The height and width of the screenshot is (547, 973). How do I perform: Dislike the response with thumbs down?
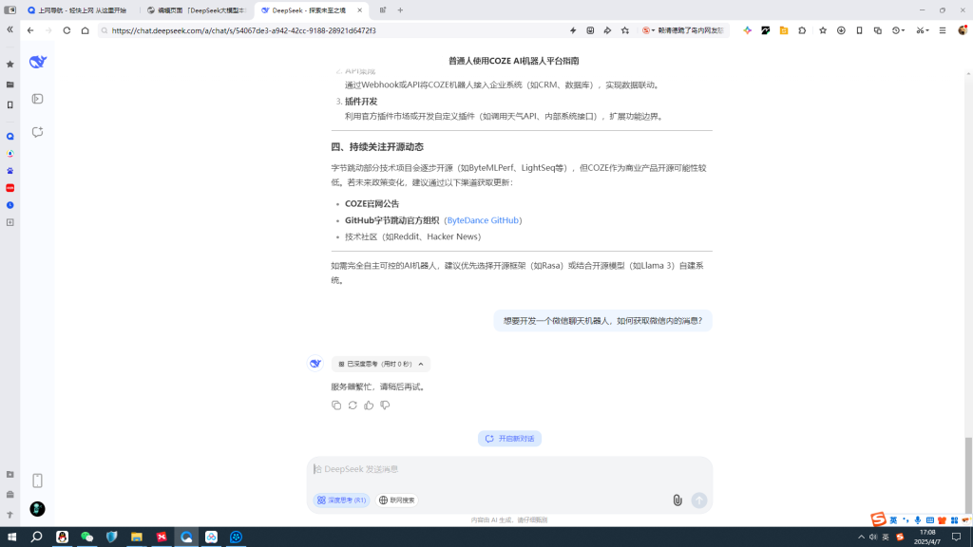385,405
